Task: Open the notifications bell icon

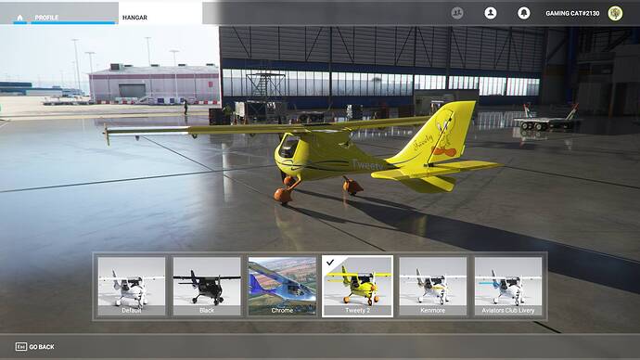Action: [524, 13]
